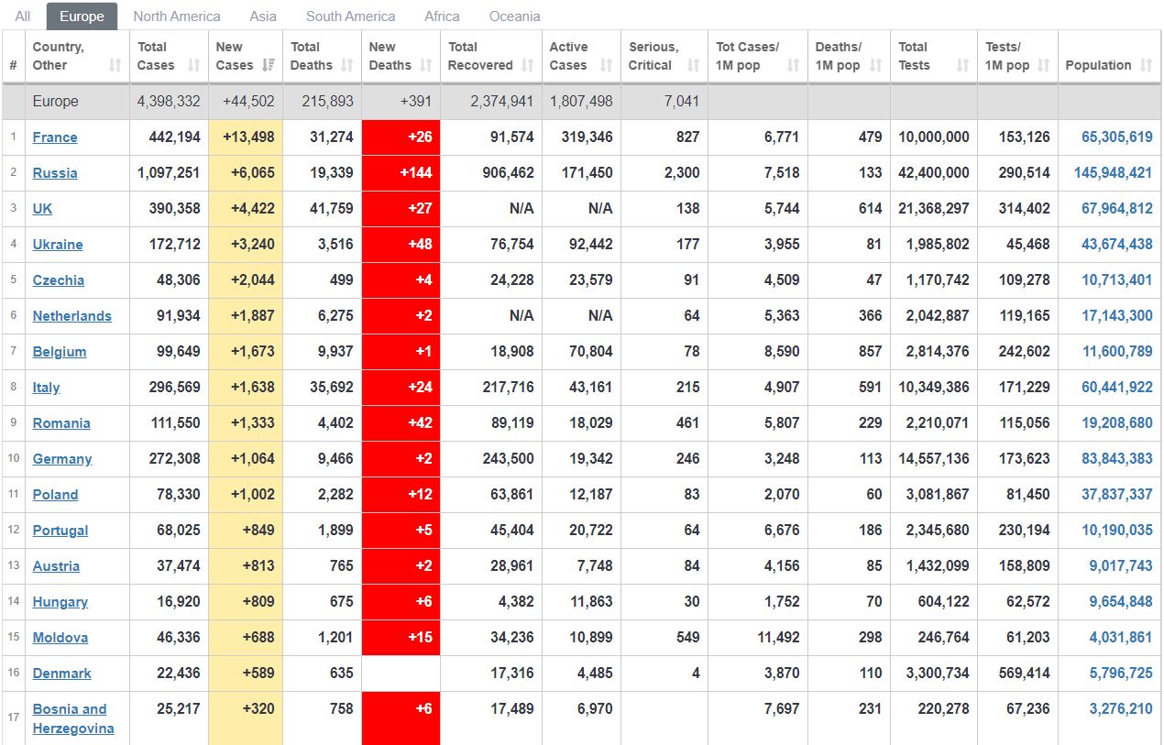Click sort arrows in Total Tests header
Screen dimensions: 1164x745
point(962,65)
